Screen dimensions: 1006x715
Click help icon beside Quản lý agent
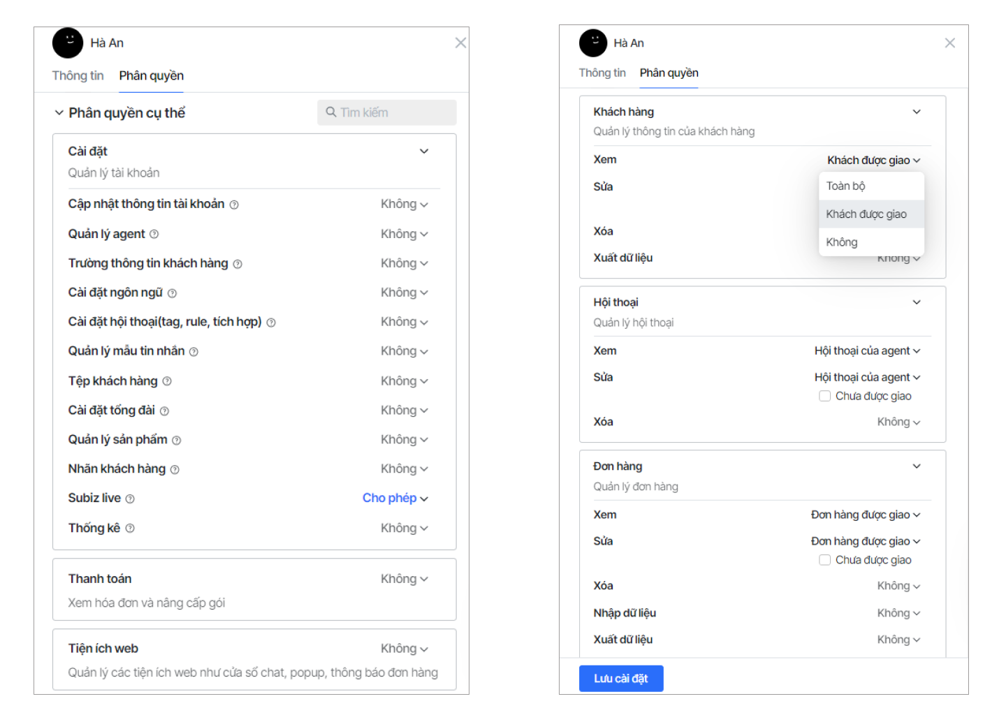pyautogui.click(x=154, y=235)
